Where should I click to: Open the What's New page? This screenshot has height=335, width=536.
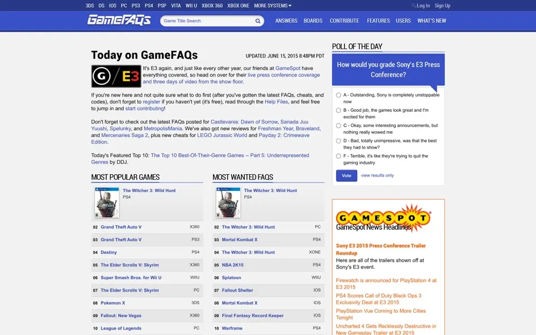tap(432, 21)
